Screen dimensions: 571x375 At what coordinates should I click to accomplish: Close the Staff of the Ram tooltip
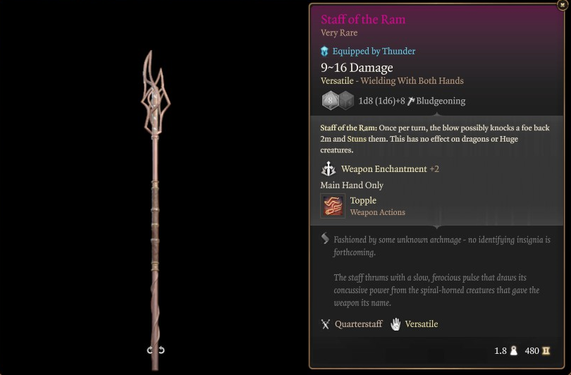click(563, 5)
